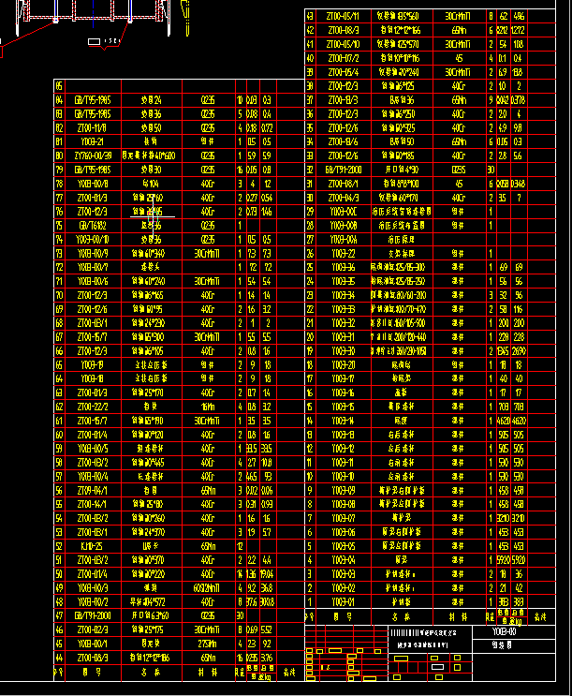
Task: Click Y009-04 code in row 4
Action: pos(343,560)
